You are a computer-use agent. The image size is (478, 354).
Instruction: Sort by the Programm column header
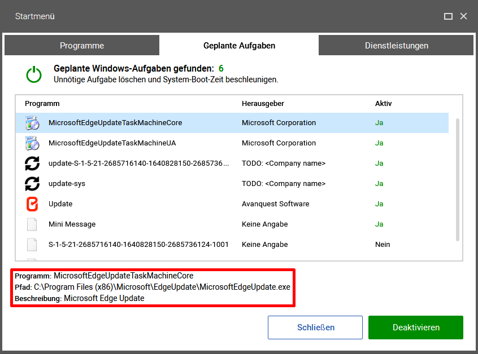(42, 103)
